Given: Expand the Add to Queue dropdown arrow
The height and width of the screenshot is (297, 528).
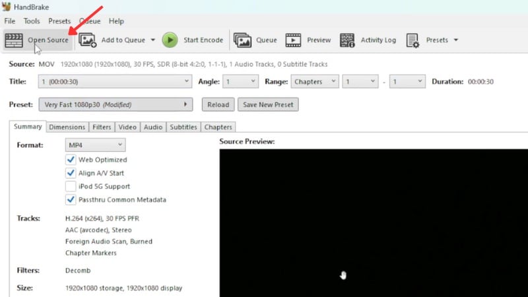Looking at the screenshot, I should coord(153,40).
